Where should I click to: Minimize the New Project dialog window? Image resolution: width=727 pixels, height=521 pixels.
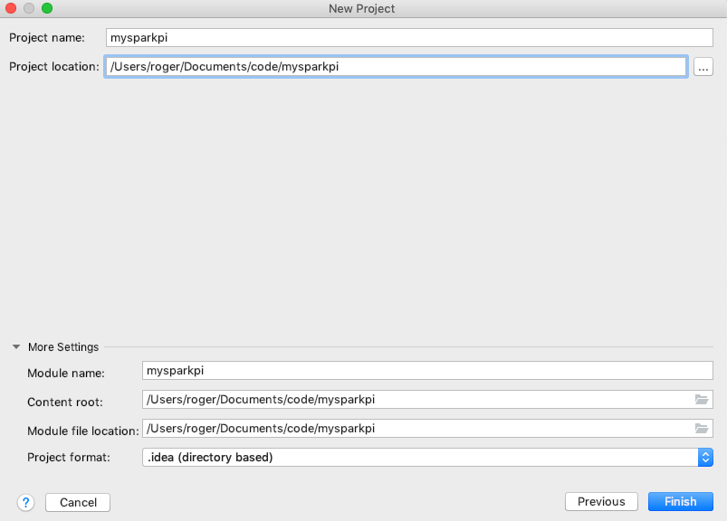pyautogui.click(x=30, y=8)
